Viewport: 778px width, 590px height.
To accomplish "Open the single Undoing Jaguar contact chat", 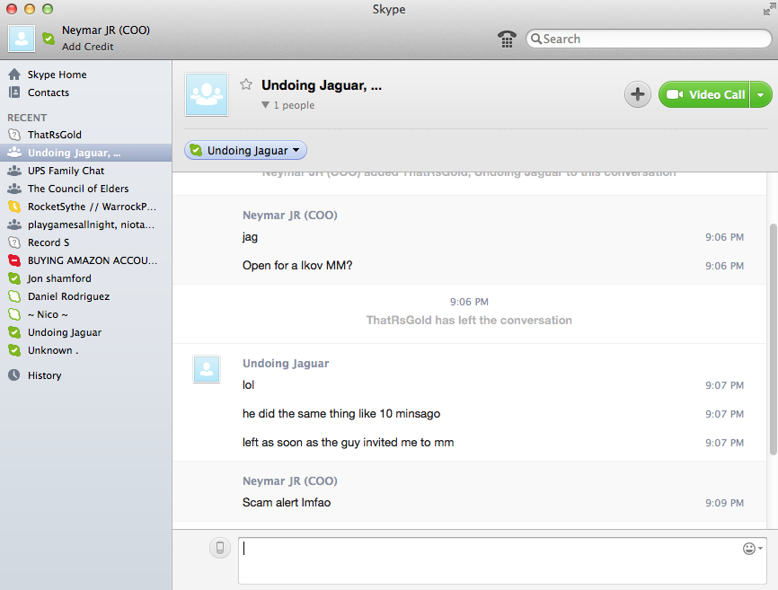I will pyautogui.click(x=86, y=332).
